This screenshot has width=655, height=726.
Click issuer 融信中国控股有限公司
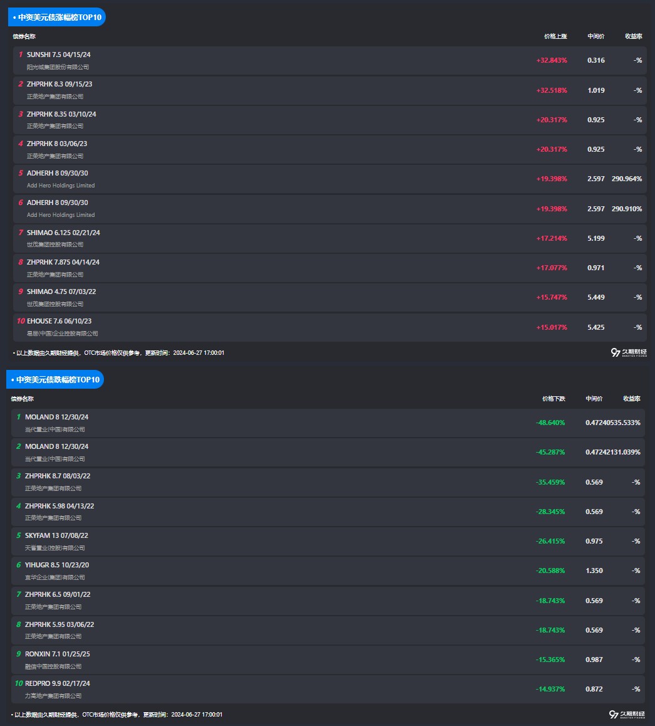coord(53,666)
